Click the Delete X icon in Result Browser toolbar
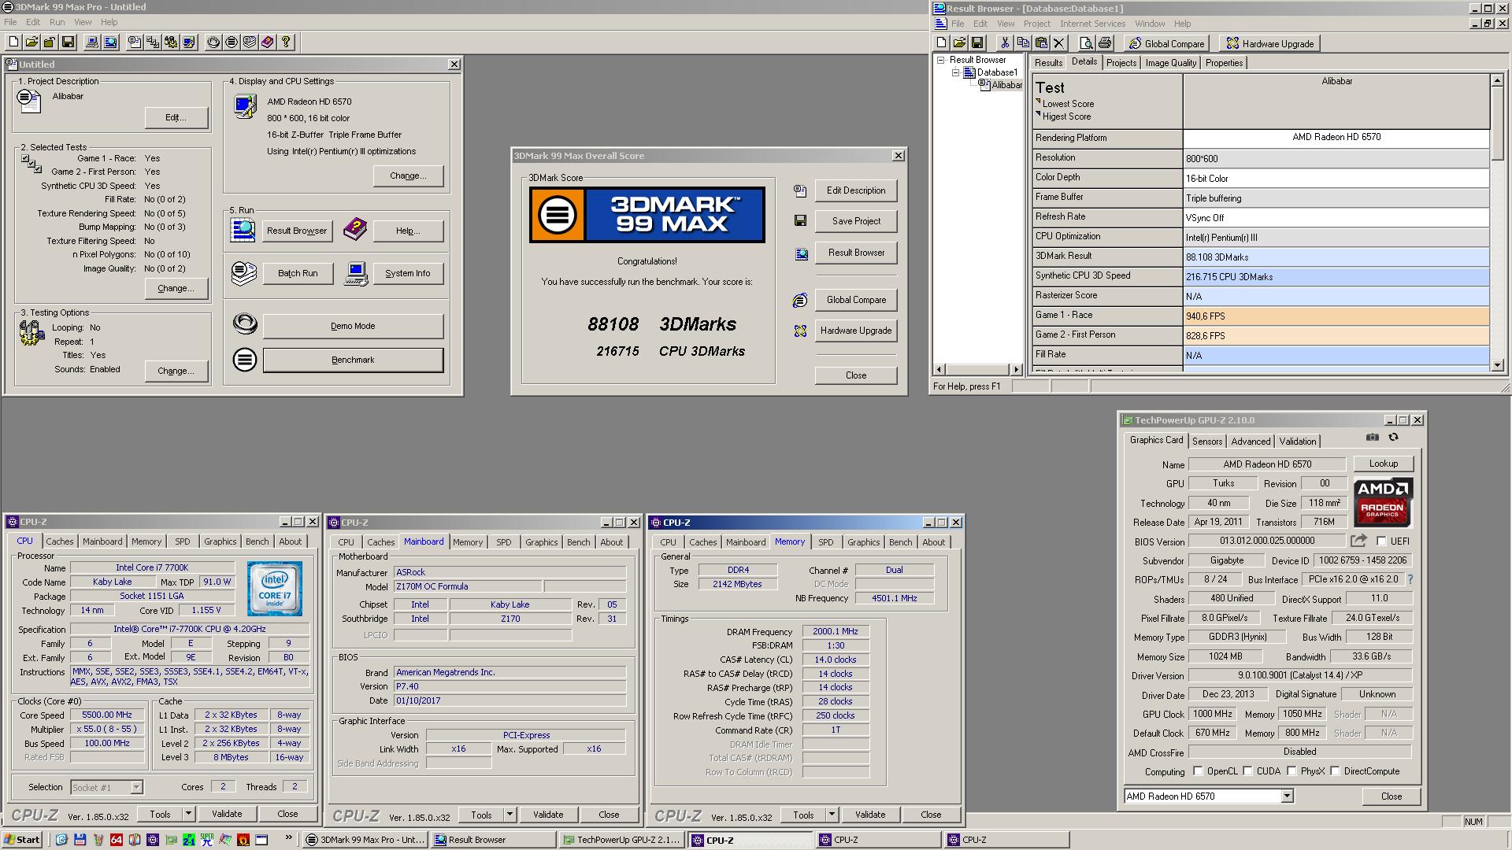The height and width of the screenshot is (850, 1512). point(1059,43)
